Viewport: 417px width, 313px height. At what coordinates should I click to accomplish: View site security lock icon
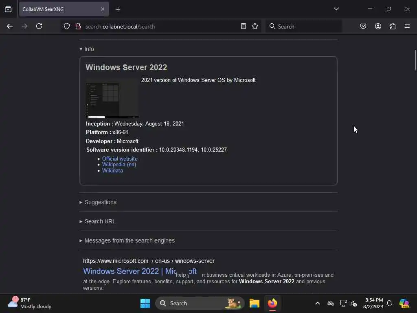point(78,26)
